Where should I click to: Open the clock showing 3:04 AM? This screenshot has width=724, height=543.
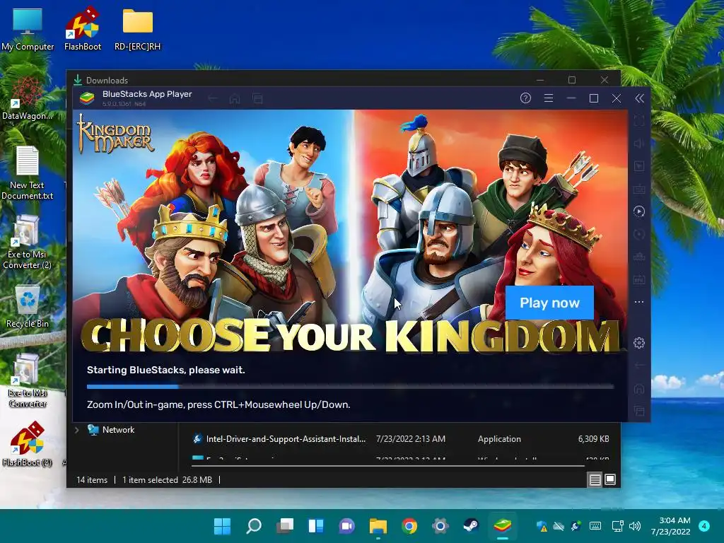pos(670,526)
